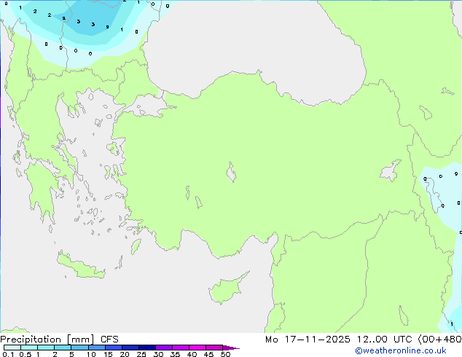The image size is (462, 357).
Task: Click the '30' legend scale label
Action: pos(158,354)
